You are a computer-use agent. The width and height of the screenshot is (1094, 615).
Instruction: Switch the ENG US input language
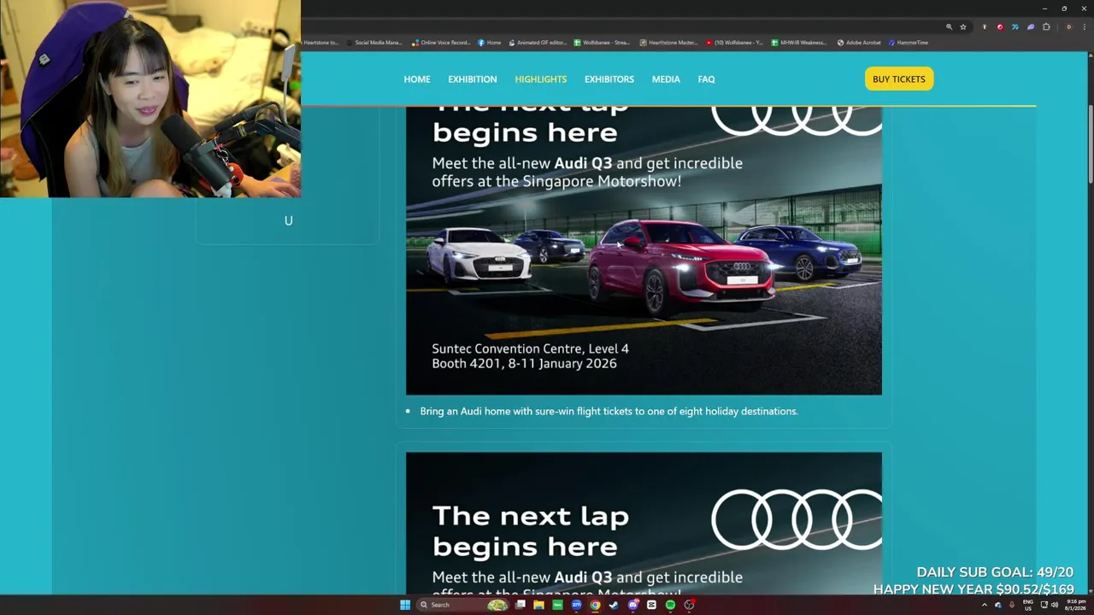(1028, 605)
